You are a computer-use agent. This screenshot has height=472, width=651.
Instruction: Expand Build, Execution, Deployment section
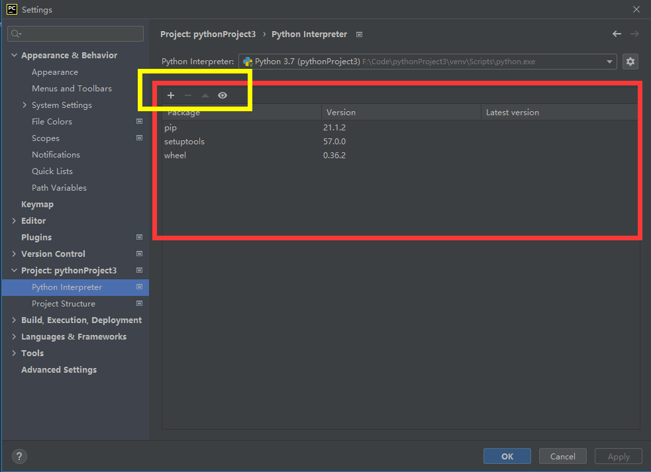[x=14, y=320]
